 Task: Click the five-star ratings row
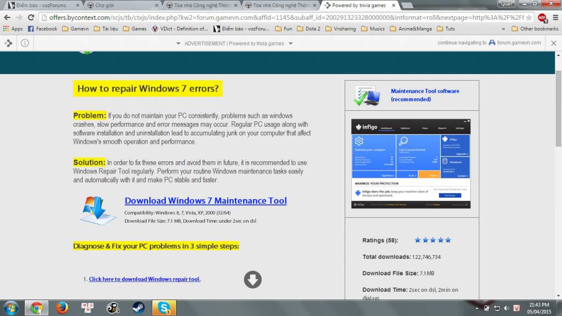(432, 240)
